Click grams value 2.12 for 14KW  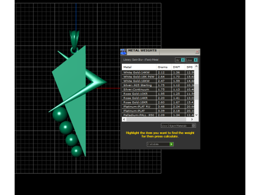(161, 73)
